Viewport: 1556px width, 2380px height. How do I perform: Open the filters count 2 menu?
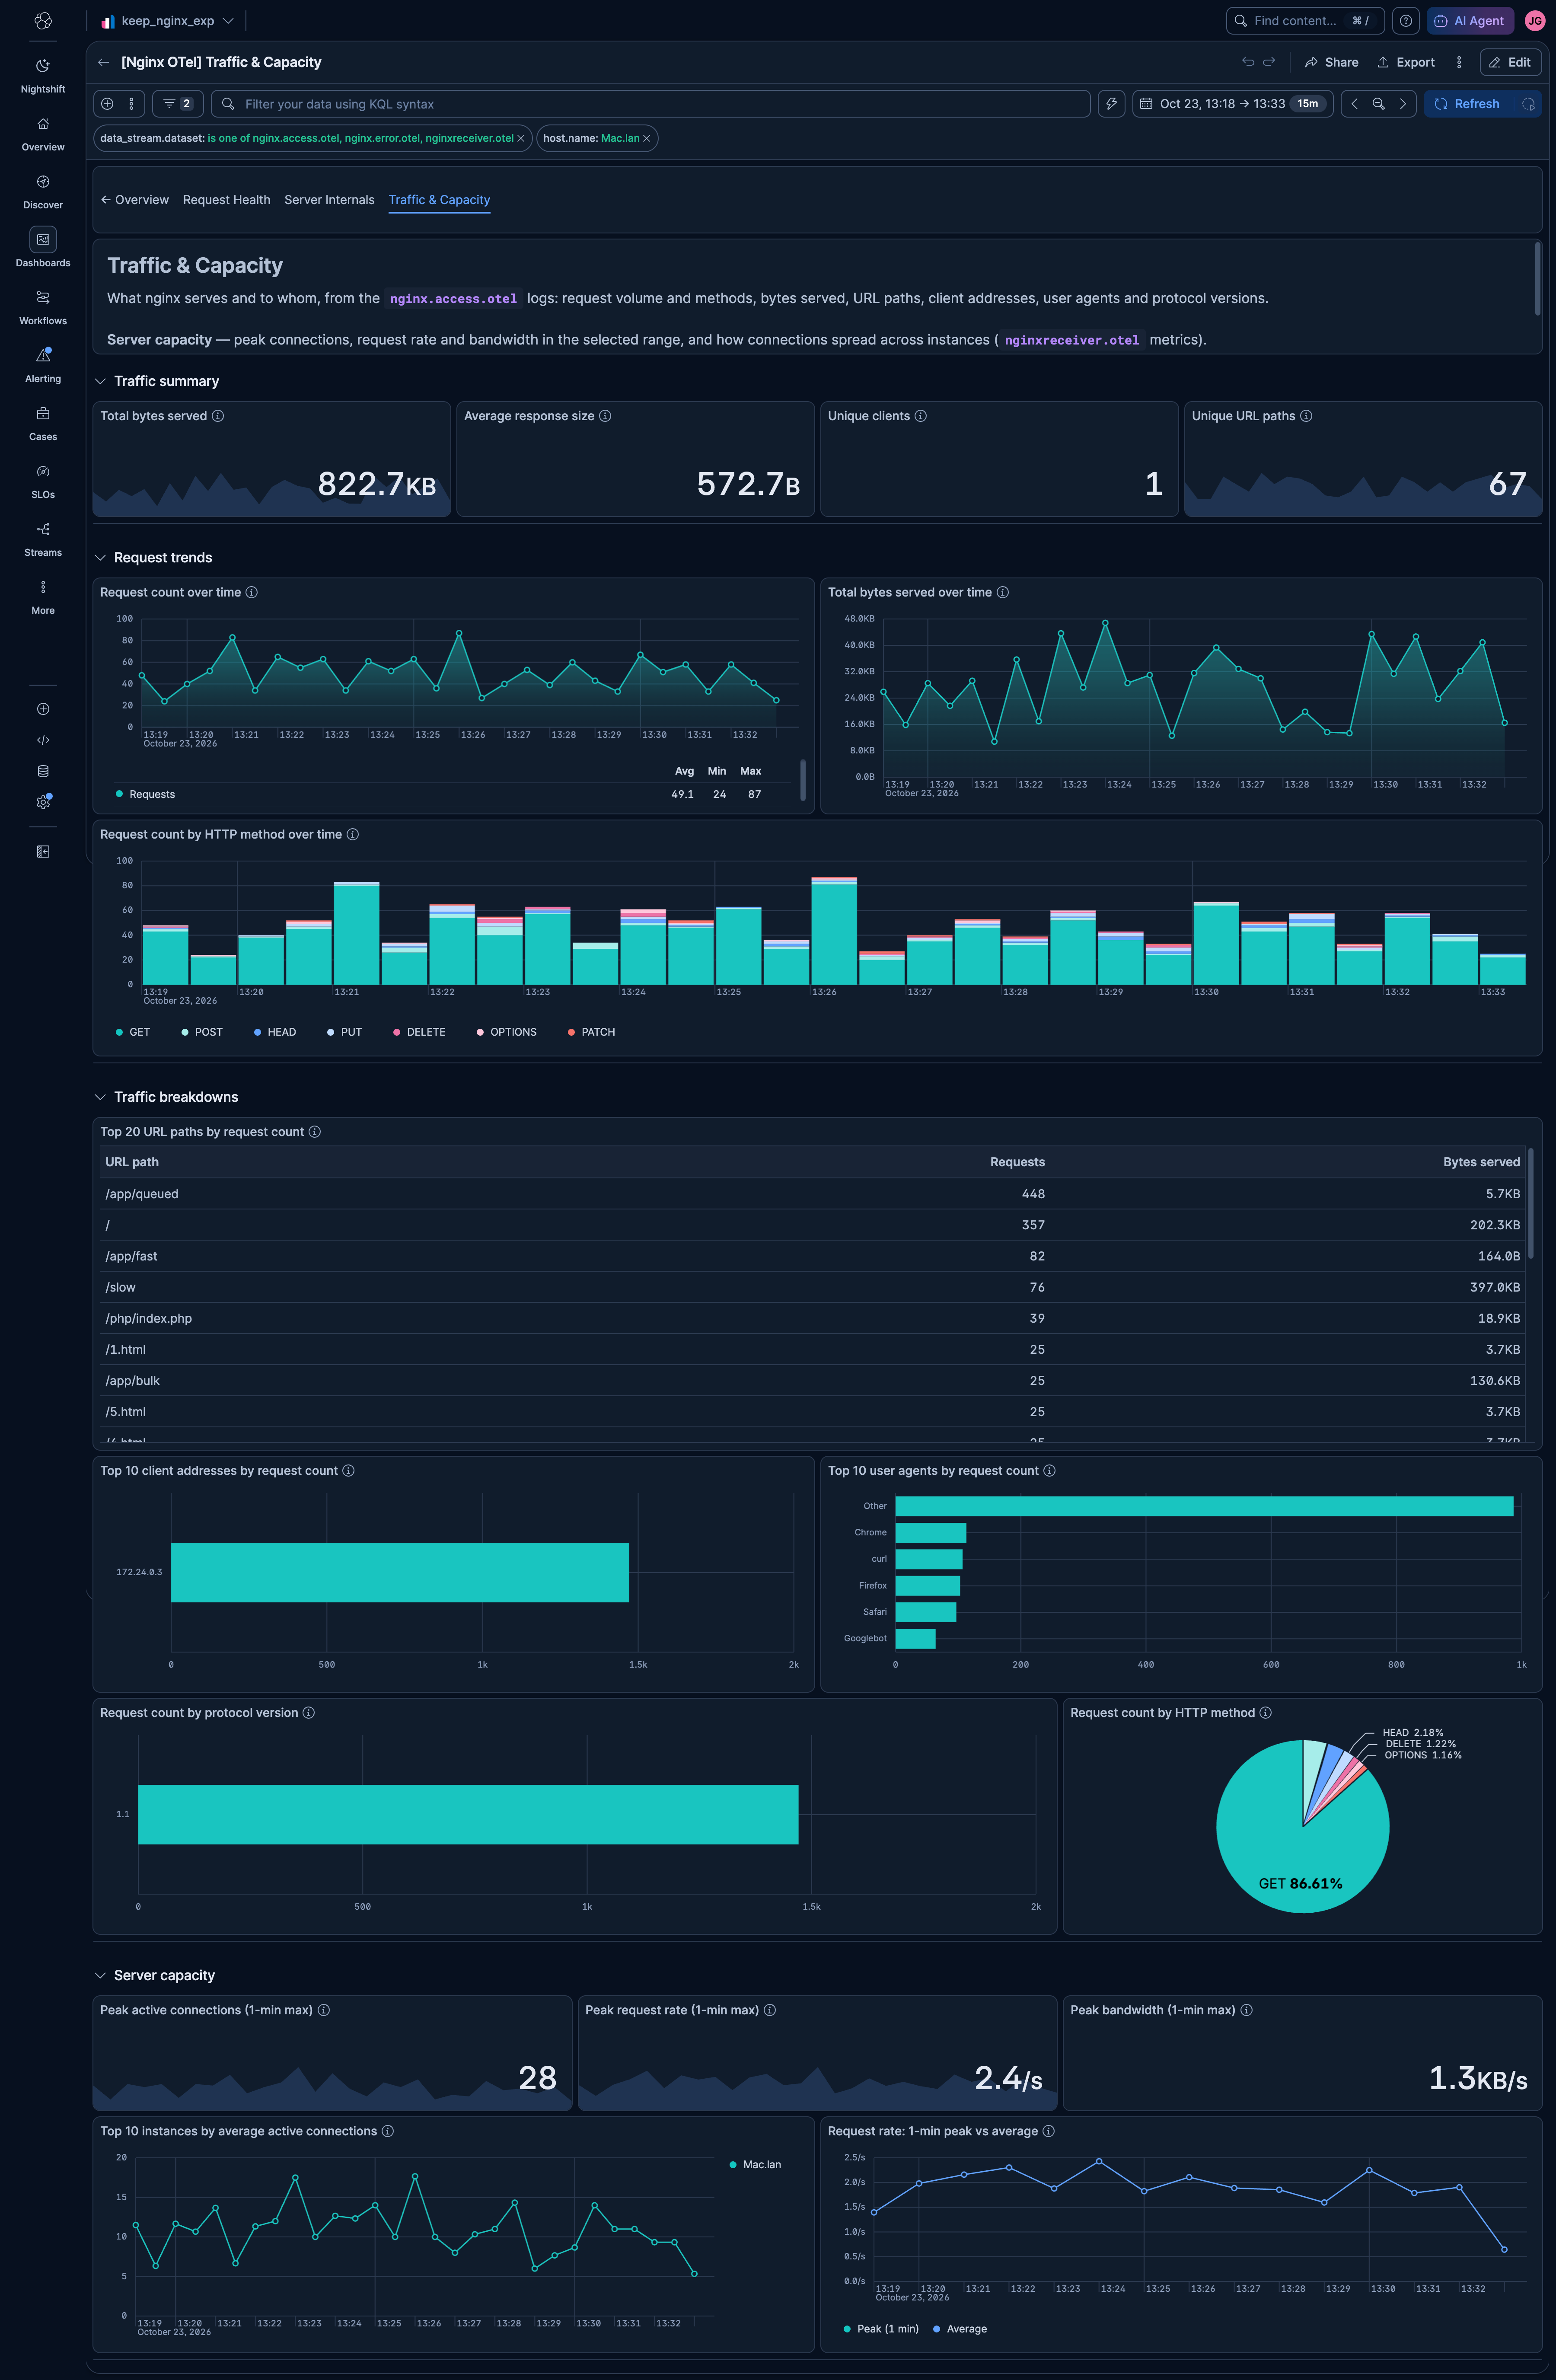[178, 104]
